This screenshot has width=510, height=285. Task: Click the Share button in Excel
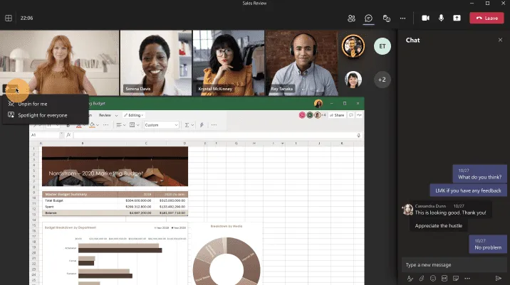coord(338,114)
